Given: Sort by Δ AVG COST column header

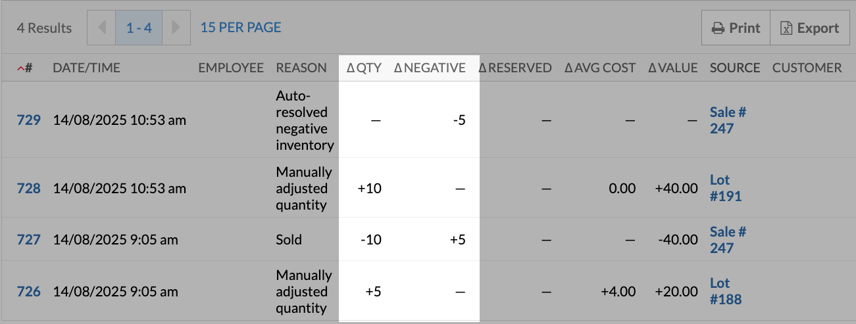Looking at the screenshot, I should [600, 68].
